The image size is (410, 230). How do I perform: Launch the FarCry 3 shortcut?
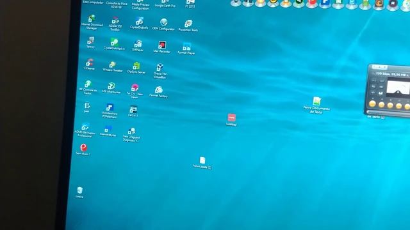tap(133, 109)
